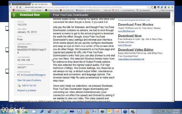182x114 pixels.
Task: Expand the bookmarks bar overflow chevron
Action: [156, 10]
